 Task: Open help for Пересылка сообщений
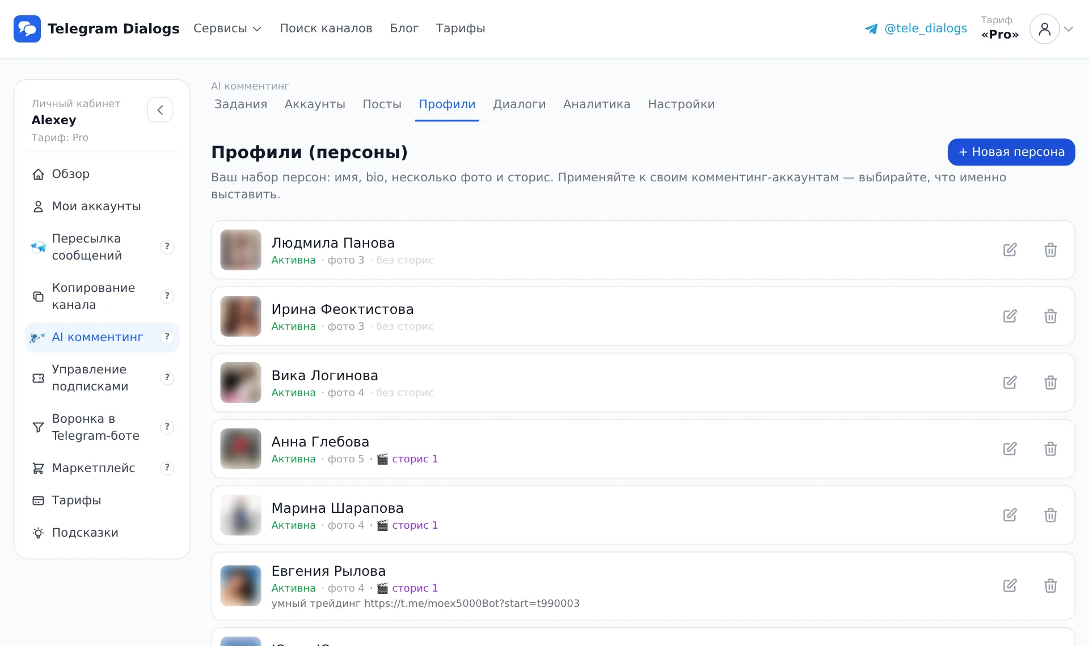tap(167, 246)
